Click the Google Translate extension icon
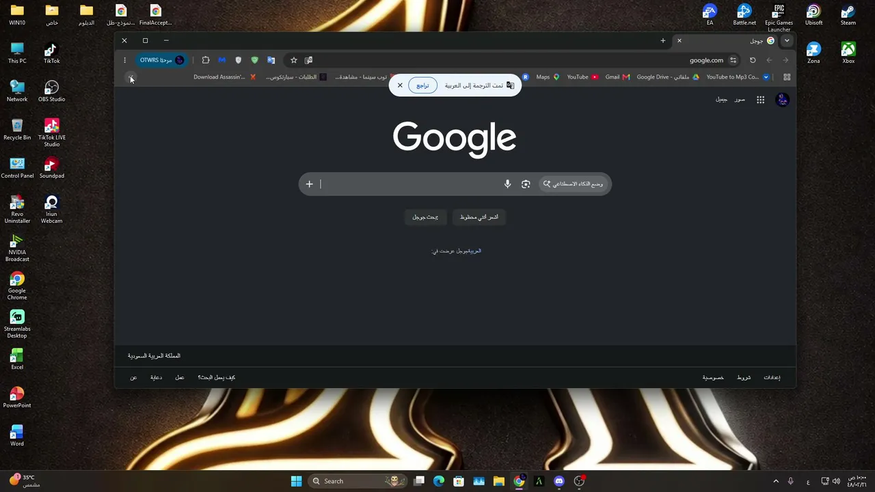The image size is (875, 492). pos(271,60)
